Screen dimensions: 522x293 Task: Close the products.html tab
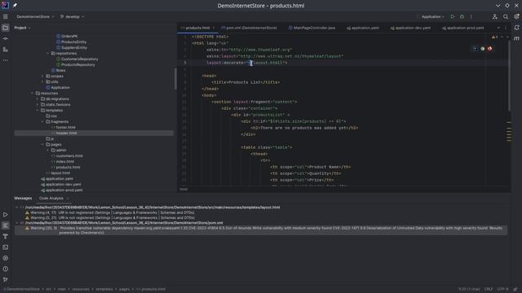tap(214, 28)
